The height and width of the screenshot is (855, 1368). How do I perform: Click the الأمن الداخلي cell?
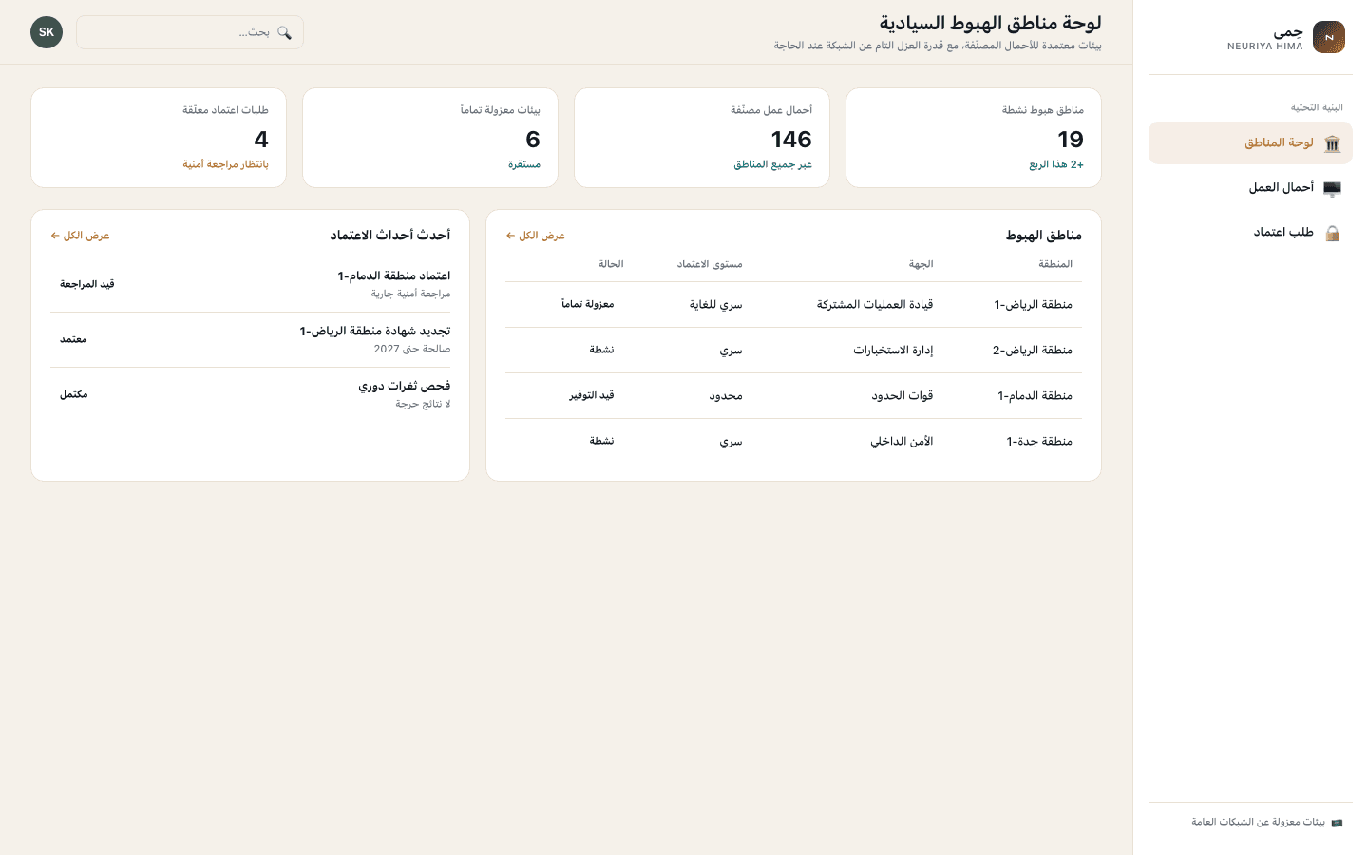[x=902, y=442]
